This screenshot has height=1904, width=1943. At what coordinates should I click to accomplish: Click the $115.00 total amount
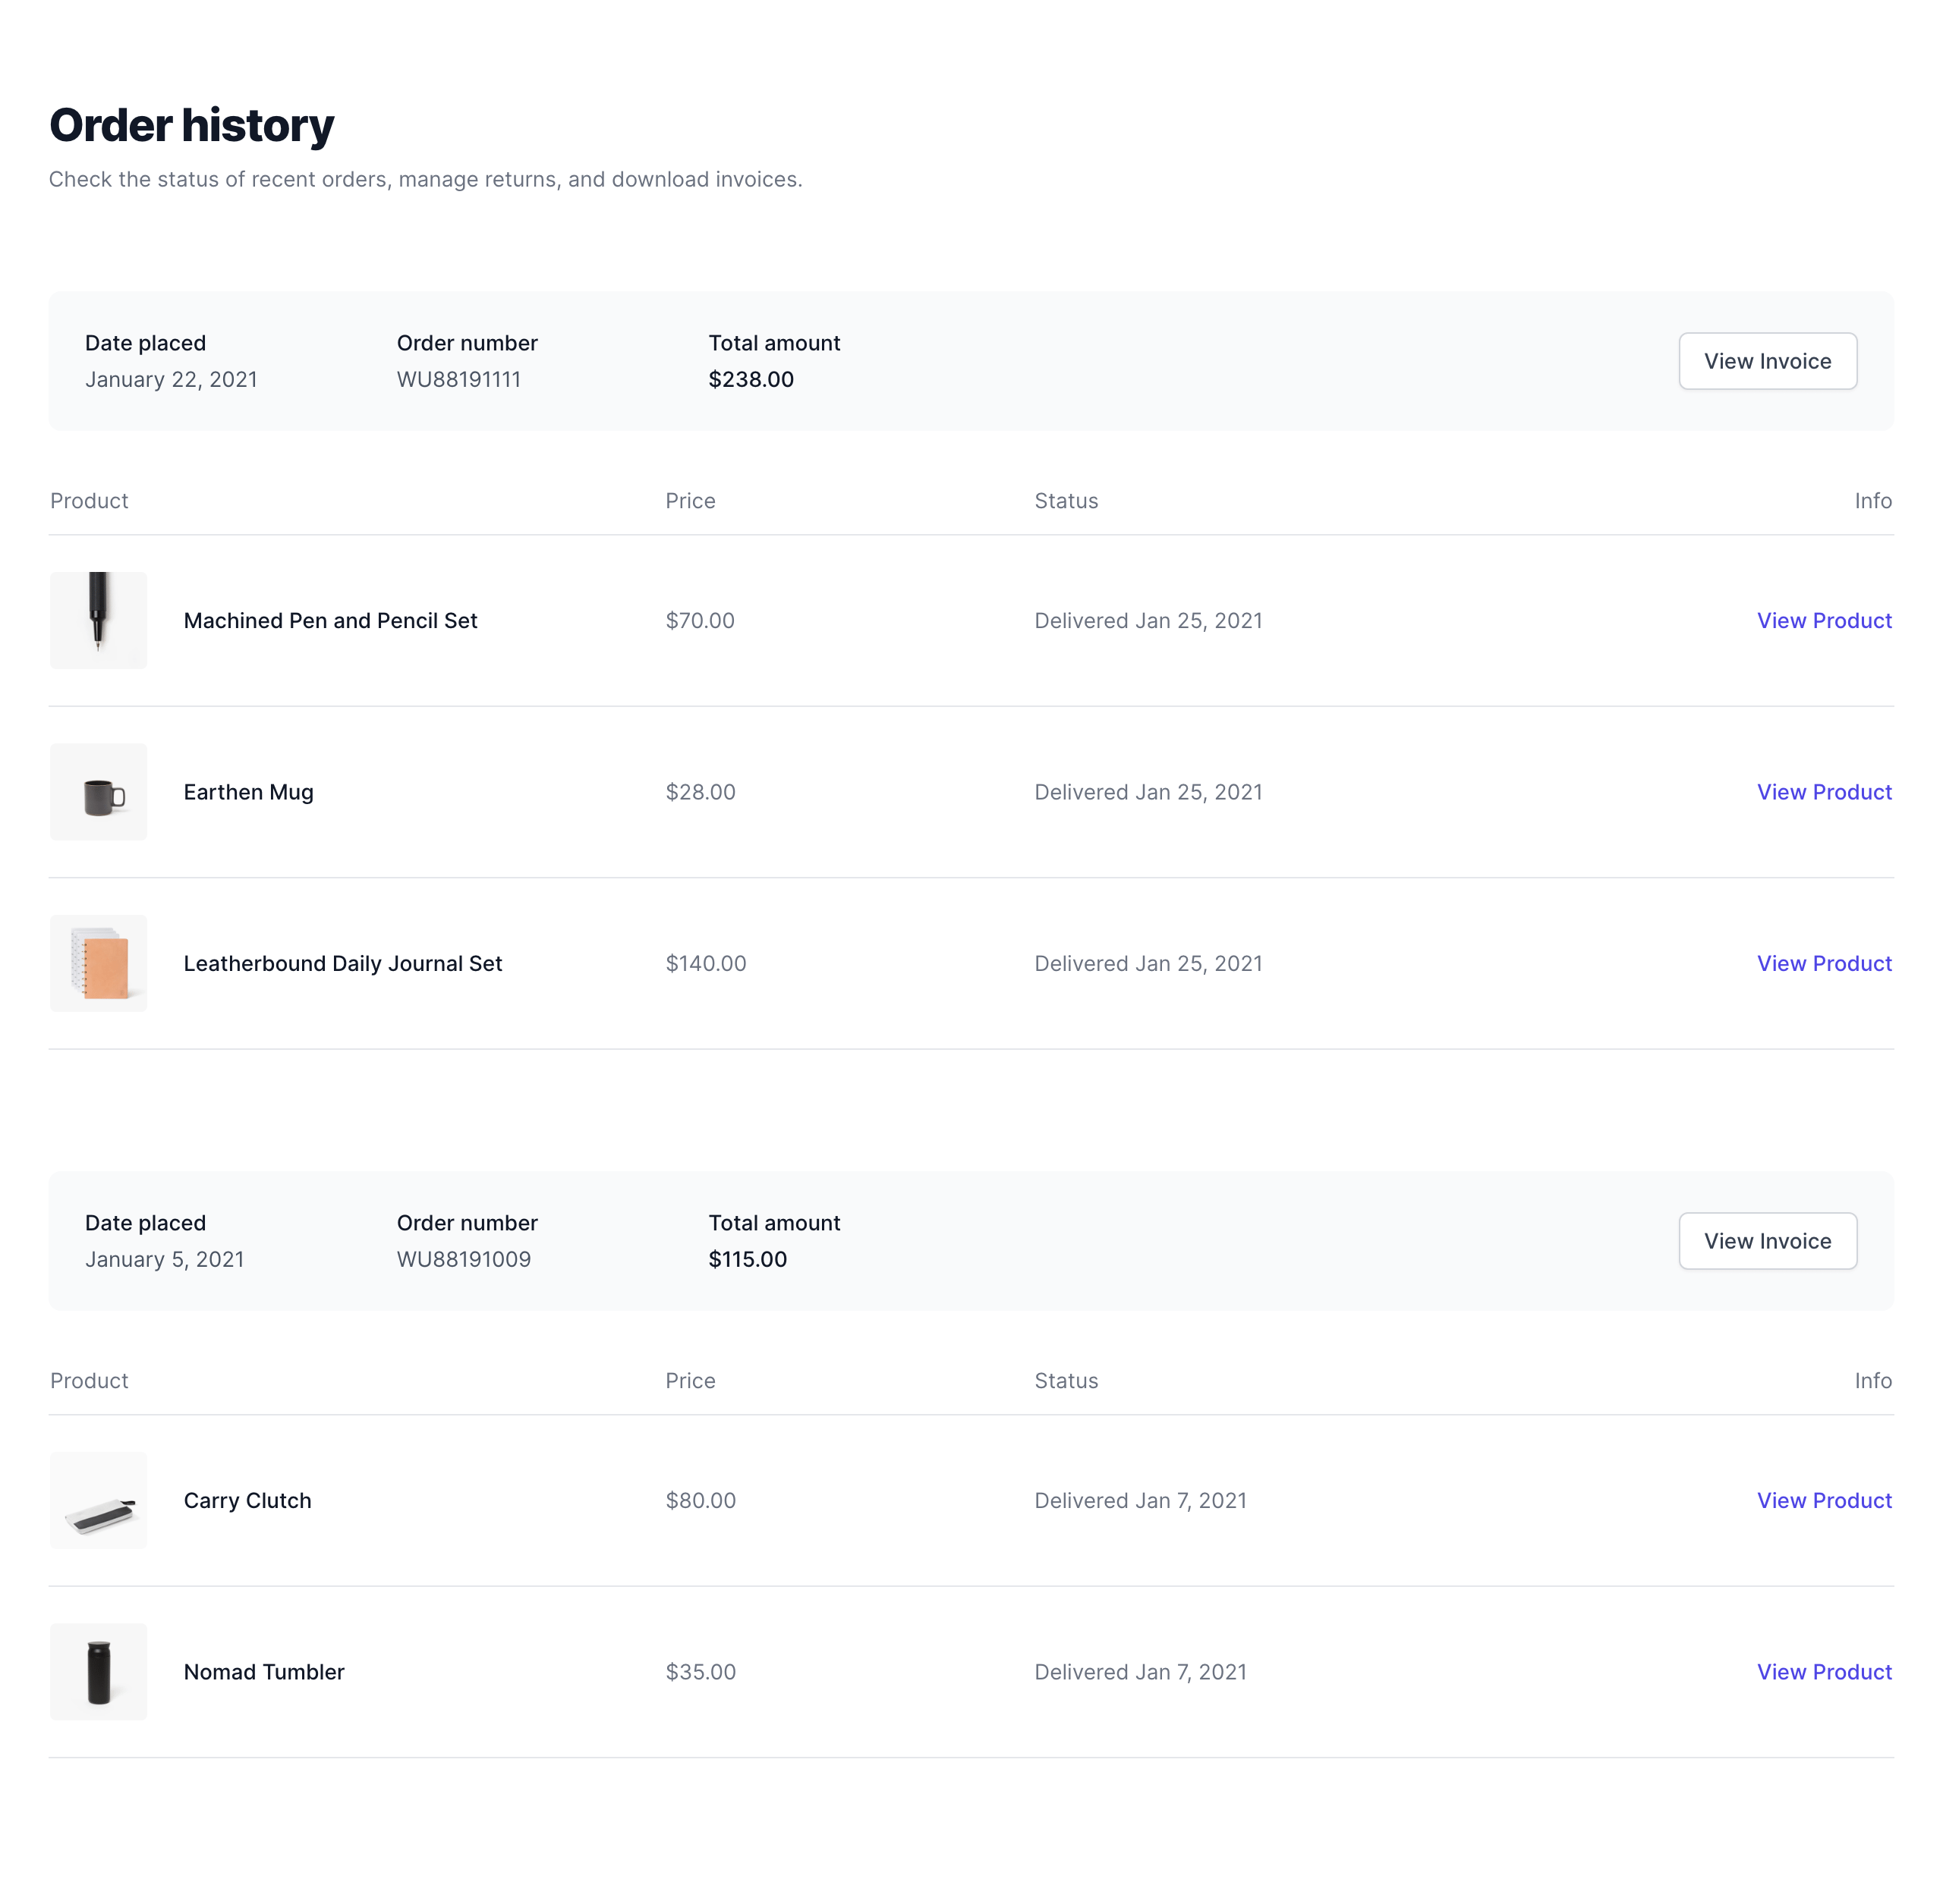(x=748, y=1260)
